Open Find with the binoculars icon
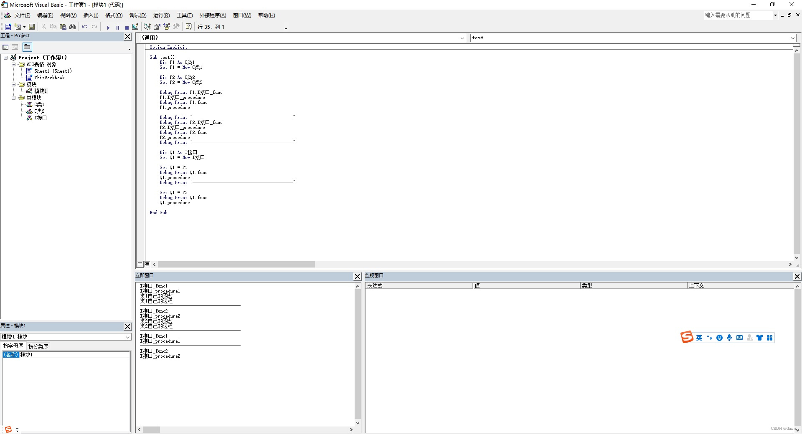The image size is (802, 434). [x=73, y=27]
